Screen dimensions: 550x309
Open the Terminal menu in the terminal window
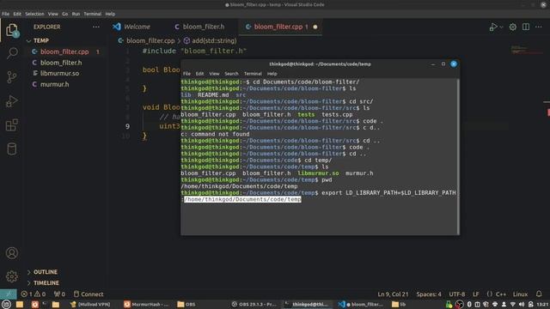(x=253, y=74)
